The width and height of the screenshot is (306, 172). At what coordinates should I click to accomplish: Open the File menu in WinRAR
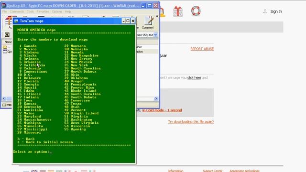[x=4, y=11]
